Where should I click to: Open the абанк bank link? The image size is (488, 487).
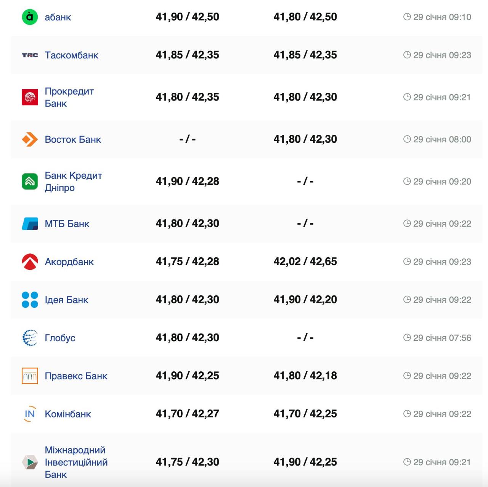click(58, 17)
